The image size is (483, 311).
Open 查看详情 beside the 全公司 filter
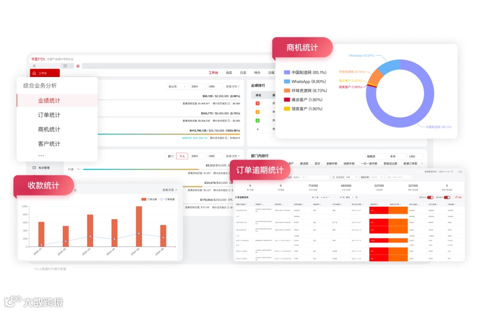coord(233,86)
